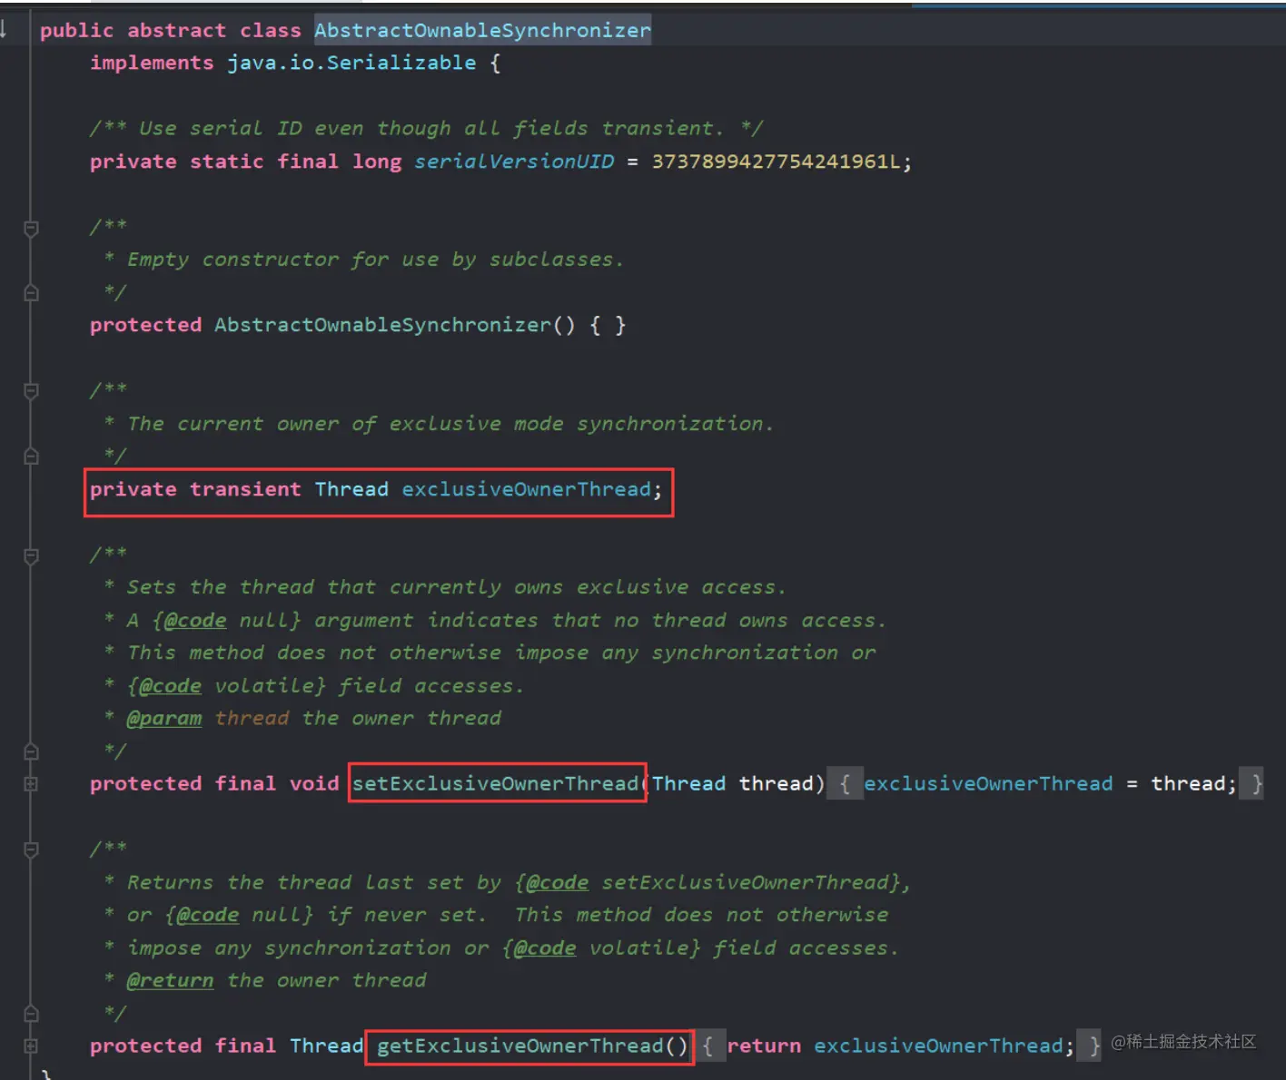The image size is (1286, 1080).
Task: Click the 'return' keyword in getter body
Action: [x=764, y=1046]
